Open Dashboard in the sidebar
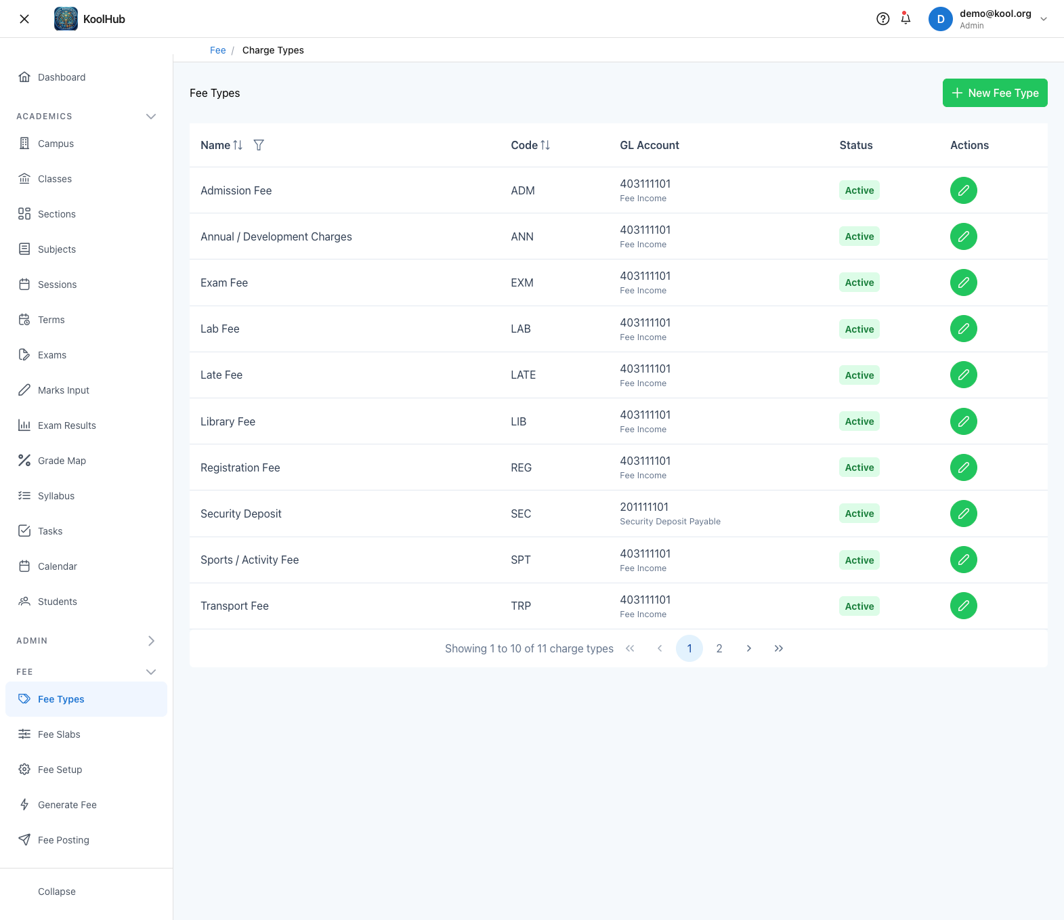This screenshot has height=920, width=1064. (x=86, y=77)
